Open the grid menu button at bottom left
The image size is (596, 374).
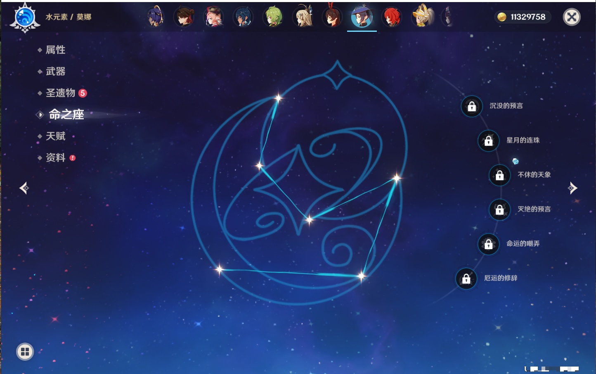pyautogui.click(x=25, y=352)
